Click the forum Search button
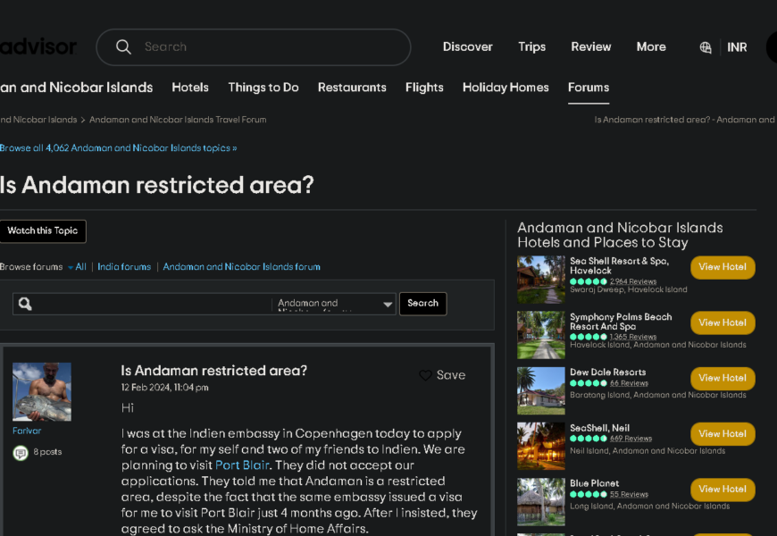Screen dimensions: 777x536 coord(422,304)
